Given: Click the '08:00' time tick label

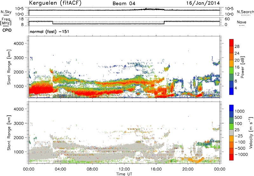Looking at the screenshot, I should pyautogui.click(x=92, y=169).
